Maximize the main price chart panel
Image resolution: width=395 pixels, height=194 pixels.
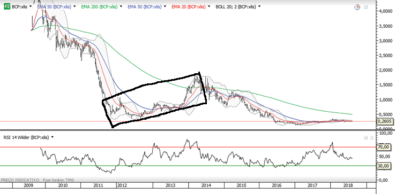(x=366, y=7)
